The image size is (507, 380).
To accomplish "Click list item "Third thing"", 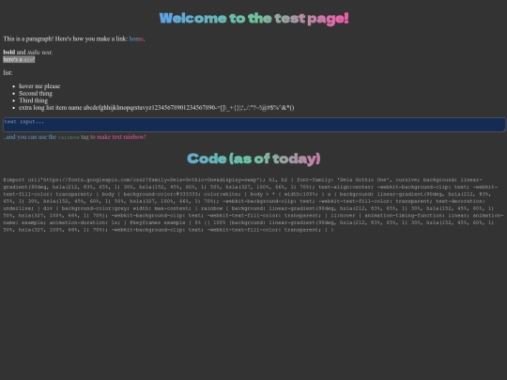I will 33,100.
